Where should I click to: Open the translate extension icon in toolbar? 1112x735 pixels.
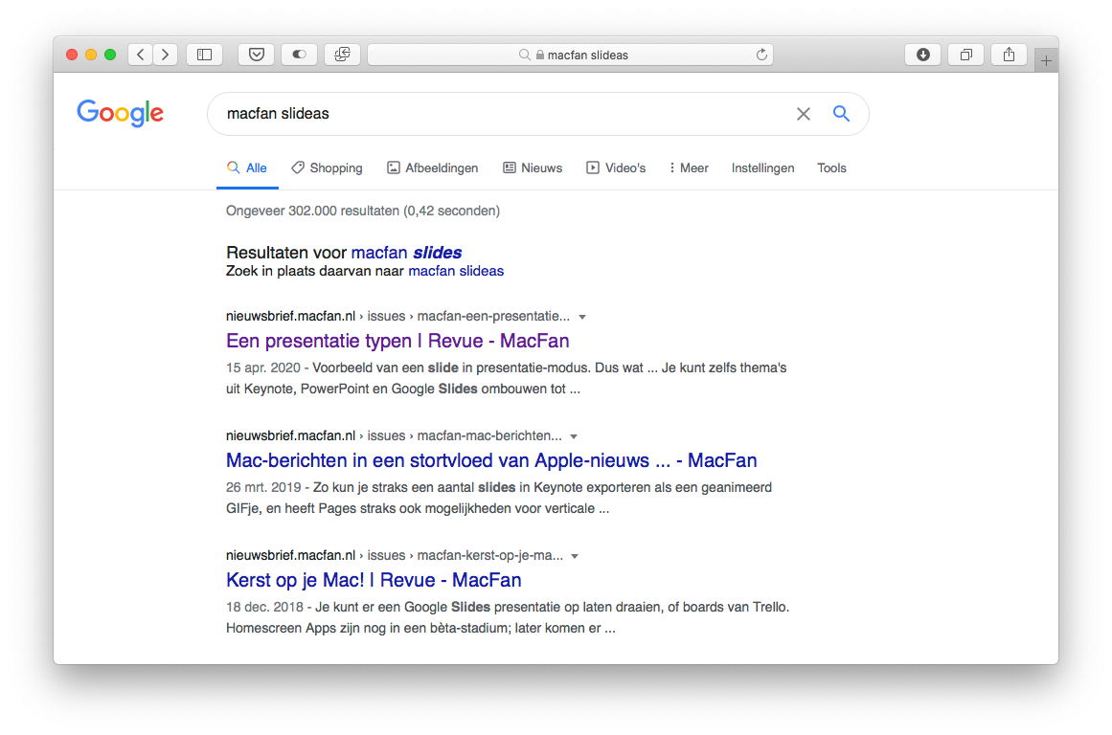(343, 55)
